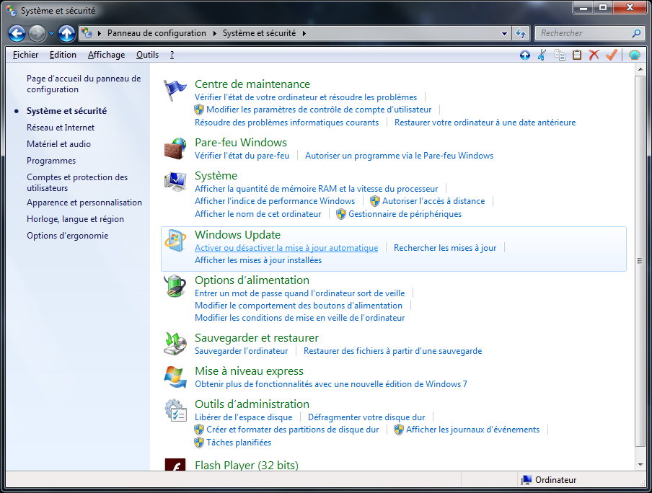Open the Outils menu
The image size is (652, 493).
148,55
